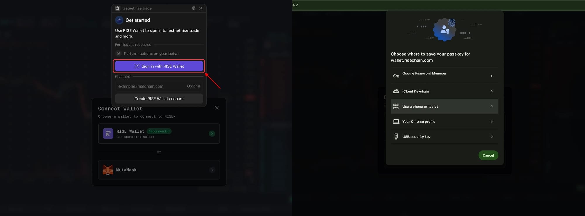The height and width of the screenshot is (216, 585).
Task: Click the phone or tablet QR icon
Action: click(x=396, y=107)
